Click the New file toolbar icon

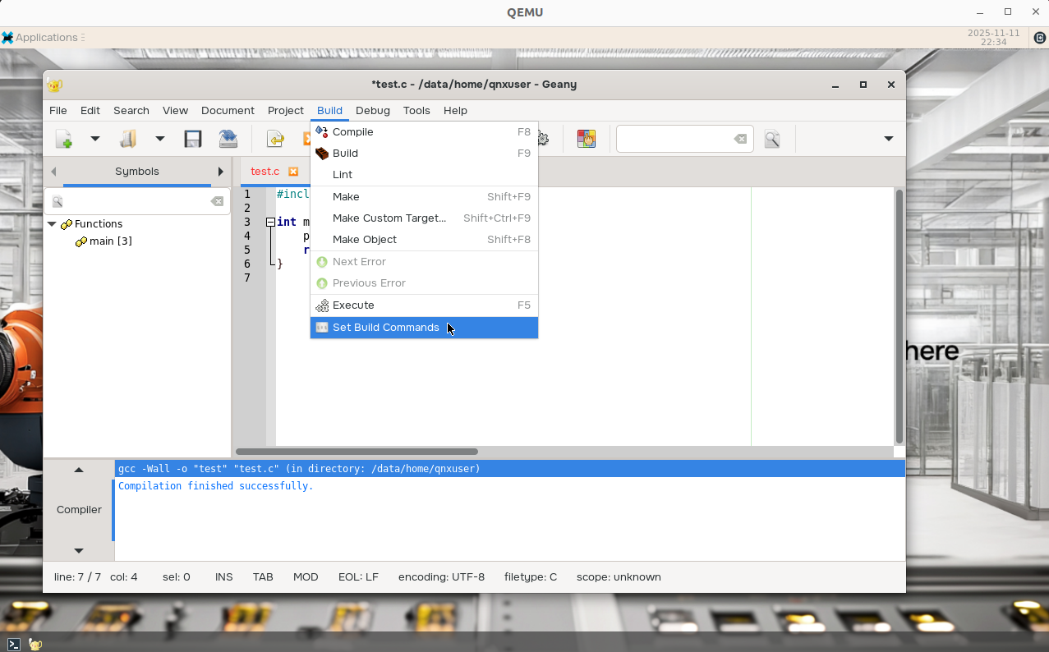click(x=63, y=139)
